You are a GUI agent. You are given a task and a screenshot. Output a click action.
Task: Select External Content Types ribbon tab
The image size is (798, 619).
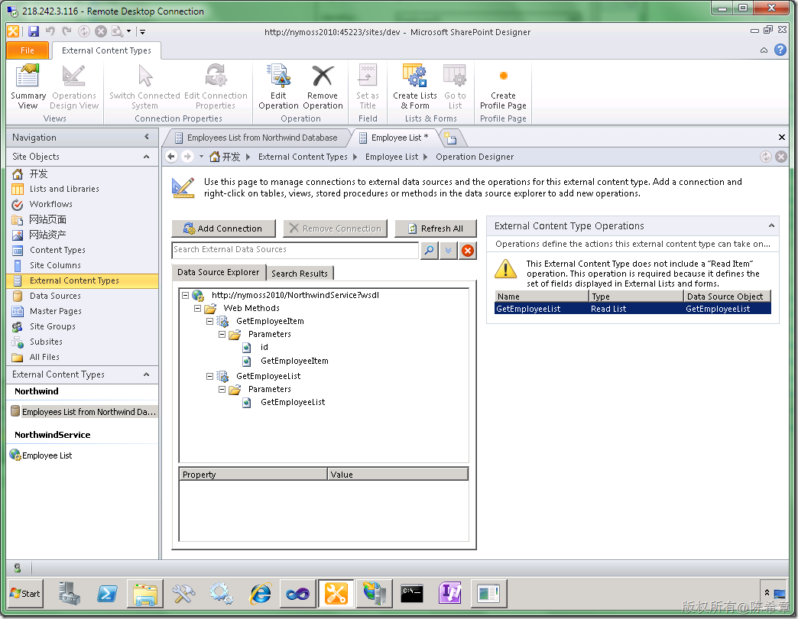pyautogui.click(x=106, y=50)
